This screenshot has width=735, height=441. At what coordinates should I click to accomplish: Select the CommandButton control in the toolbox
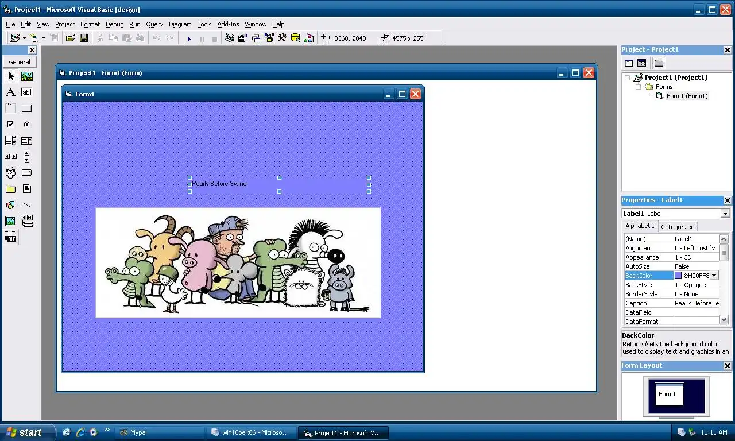pyautogui.click(x=27, y=109)
